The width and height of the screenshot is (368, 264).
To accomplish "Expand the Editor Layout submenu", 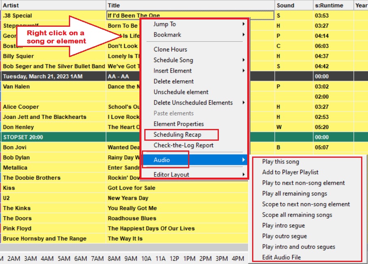I will [171, 175].
